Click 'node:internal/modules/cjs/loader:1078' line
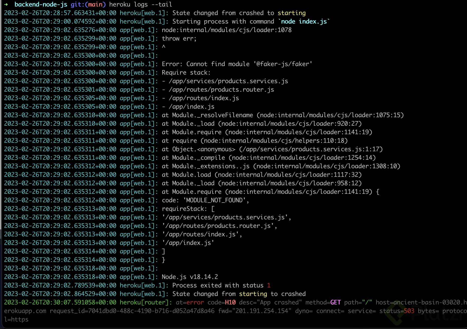 coord(227,30)
